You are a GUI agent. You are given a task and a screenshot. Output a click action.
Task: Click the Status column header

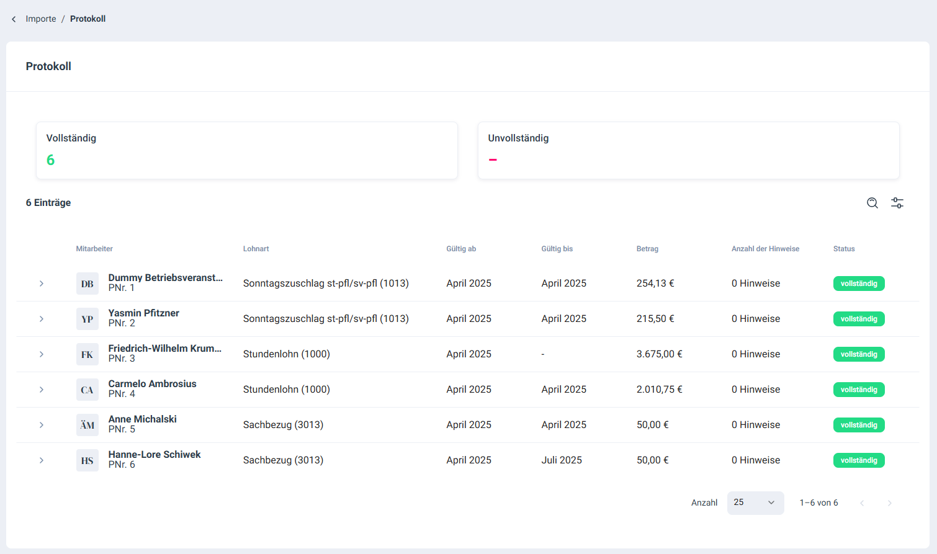tap(843, 249)
